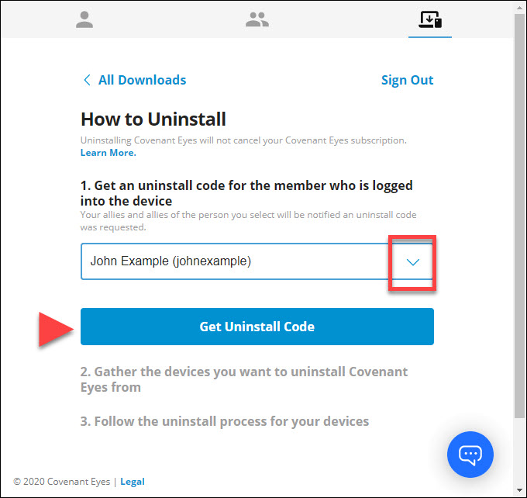Sign out of the account
Image resolution: width=527 pixels, height=498 pixels.
[x=407, y=80]
